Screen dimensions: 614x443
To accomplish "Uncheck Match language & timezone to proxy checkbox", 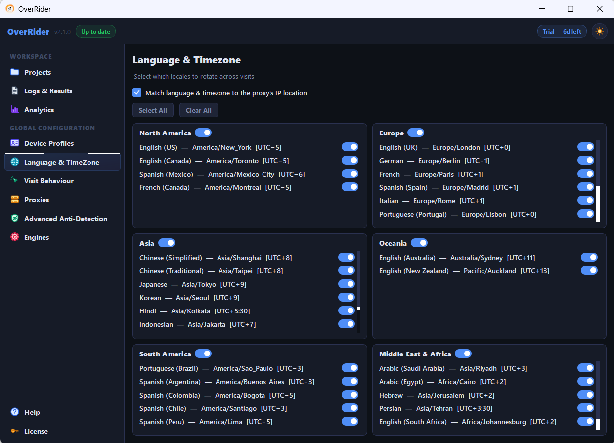I will coord(137,93).
